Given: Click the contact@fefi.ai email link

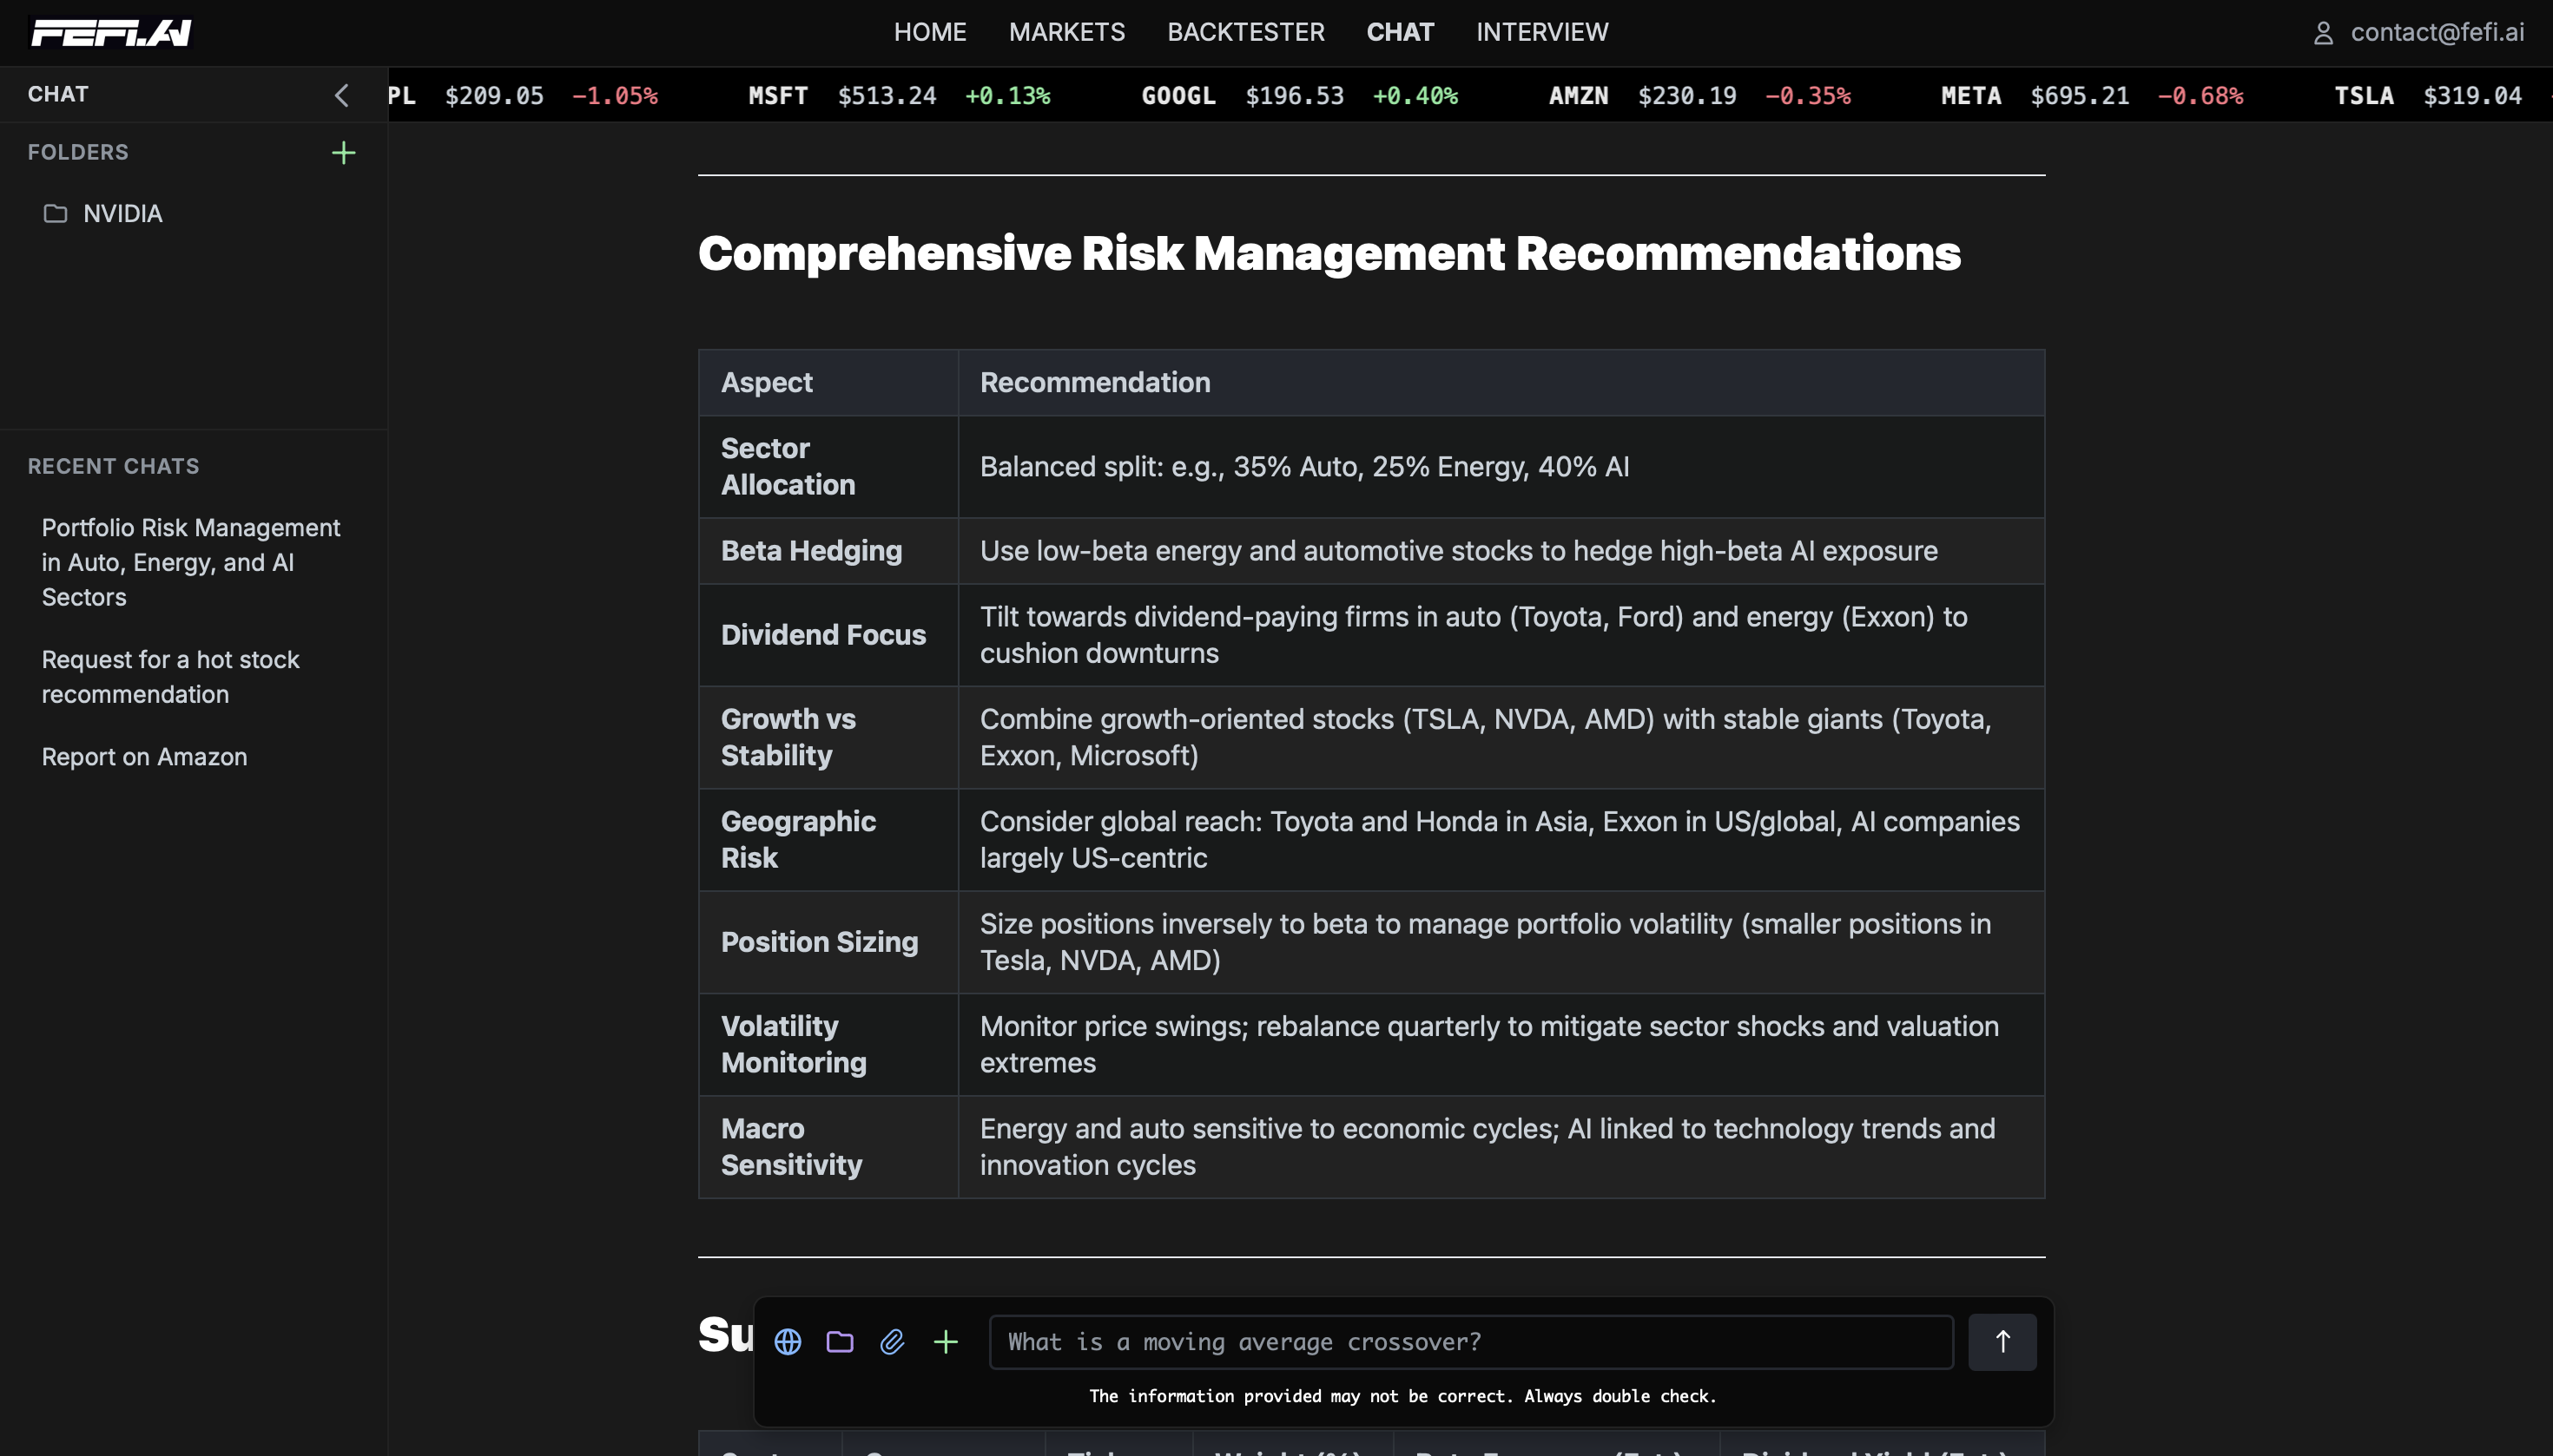Looking at the screenshot, I should point(2438,31).
